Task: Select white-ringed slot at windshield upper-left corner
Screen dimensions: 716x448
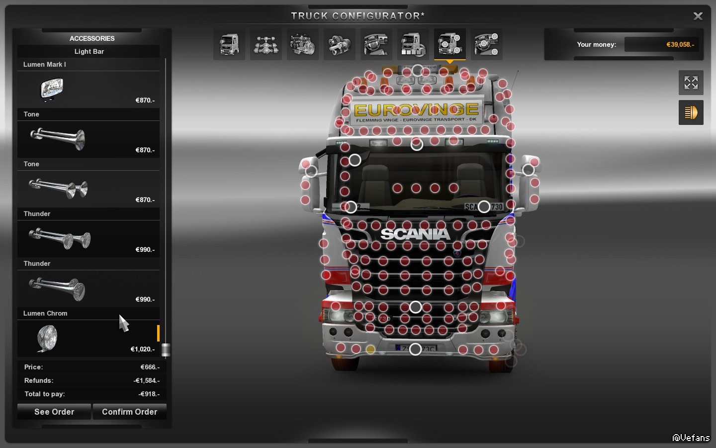Action: click(x=355, y=160)
